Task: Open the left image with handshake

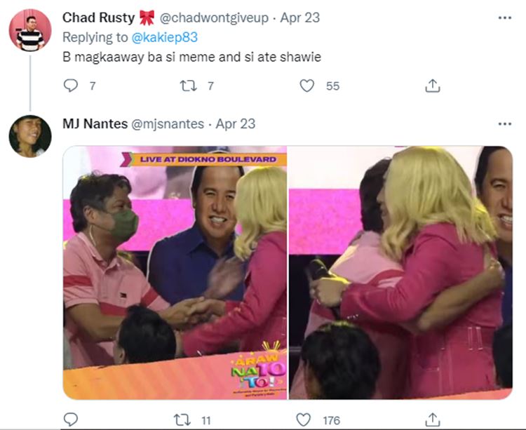Action: tap(175, 272)
